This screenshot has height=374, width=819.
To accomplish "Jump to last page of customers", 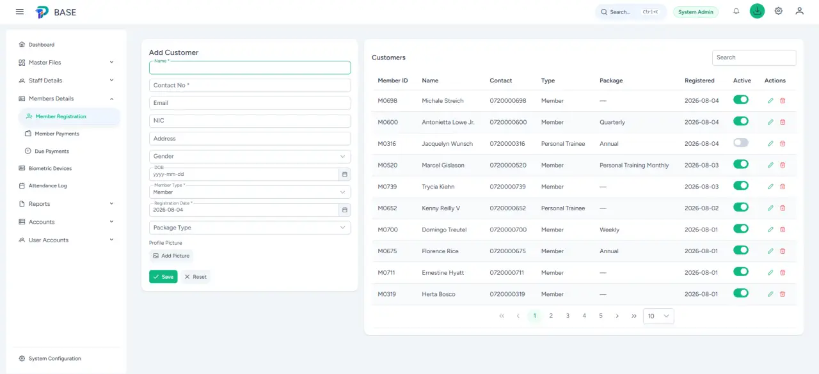I will point(634,316).
